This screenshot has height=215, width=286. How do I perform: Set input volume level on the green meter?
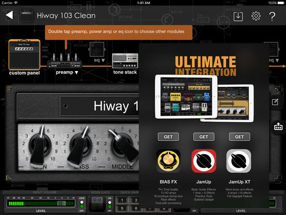click(41, 203)
